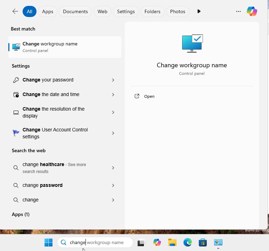
Task: Click the back arrow in search panel
Action: [x=15, y=11]
